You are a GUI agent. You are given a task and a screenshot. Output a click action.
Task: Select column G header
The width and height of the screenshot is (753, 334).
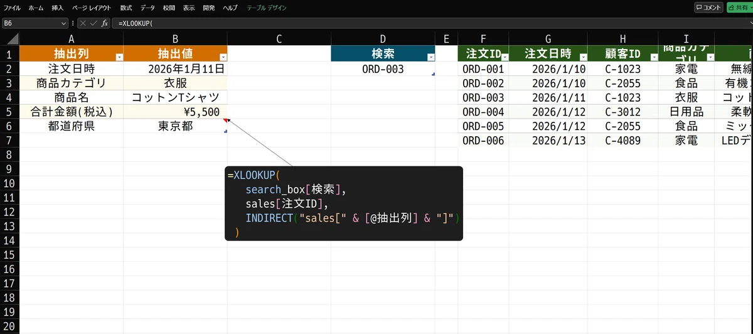548,39
